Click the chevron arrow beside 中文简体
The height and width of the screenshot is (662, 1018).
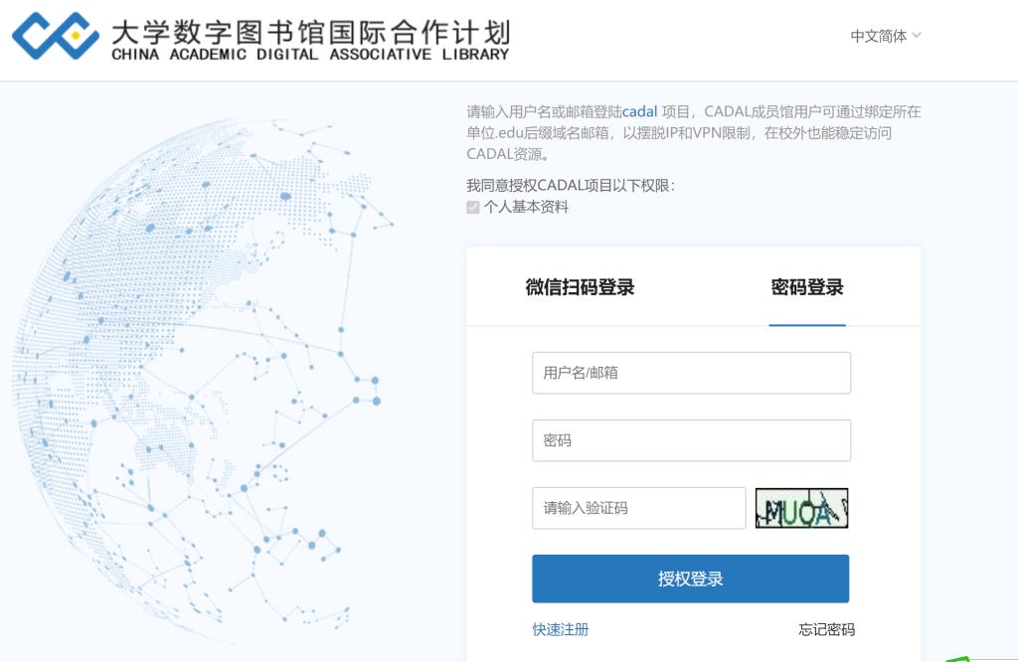(x=917, y=36)
